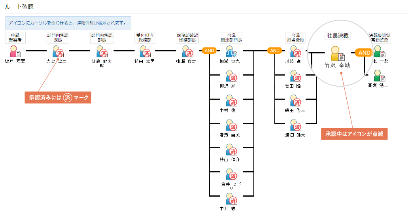Click 清瀬 由美 user icon
Image resolution: width=408 pixels, height=216 pixels.
[x=231, y=125]
